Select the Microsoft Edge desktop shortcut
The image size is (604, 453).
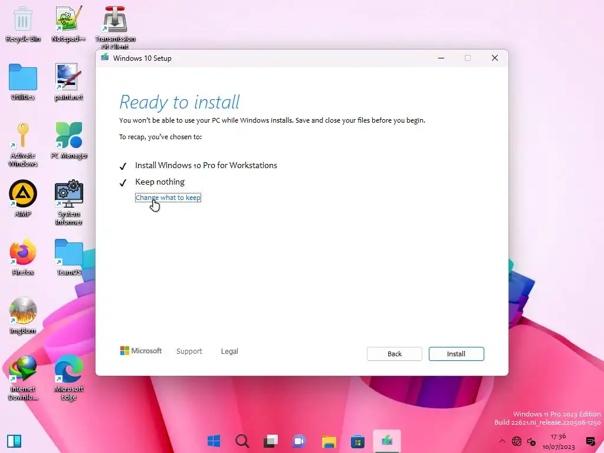click(x=68, y=378)
